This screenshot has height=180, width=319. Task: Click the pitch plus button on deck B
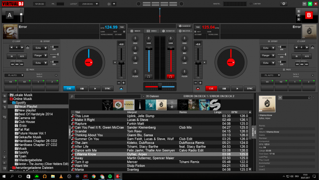(x=200, y=83)
